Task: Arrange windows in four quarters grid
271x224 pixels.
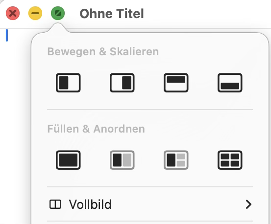Action: 230,160
